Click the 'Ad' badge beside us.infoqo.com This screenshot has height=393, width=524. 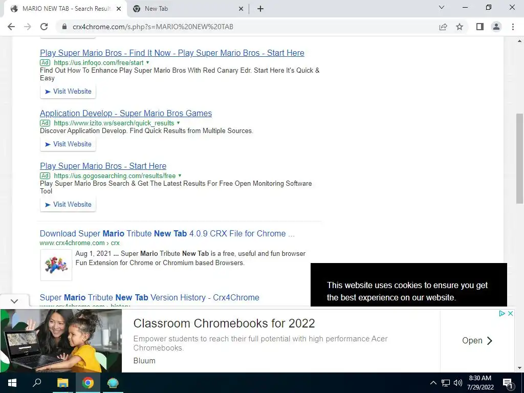point(45,62)
